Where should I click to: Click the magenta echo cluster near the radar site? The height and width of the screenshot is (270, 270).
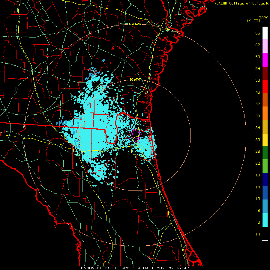(x=135, y=136)
